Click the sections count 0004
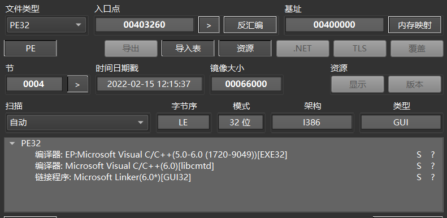Screen dimensions: 447x218 [x=34, y=84]
